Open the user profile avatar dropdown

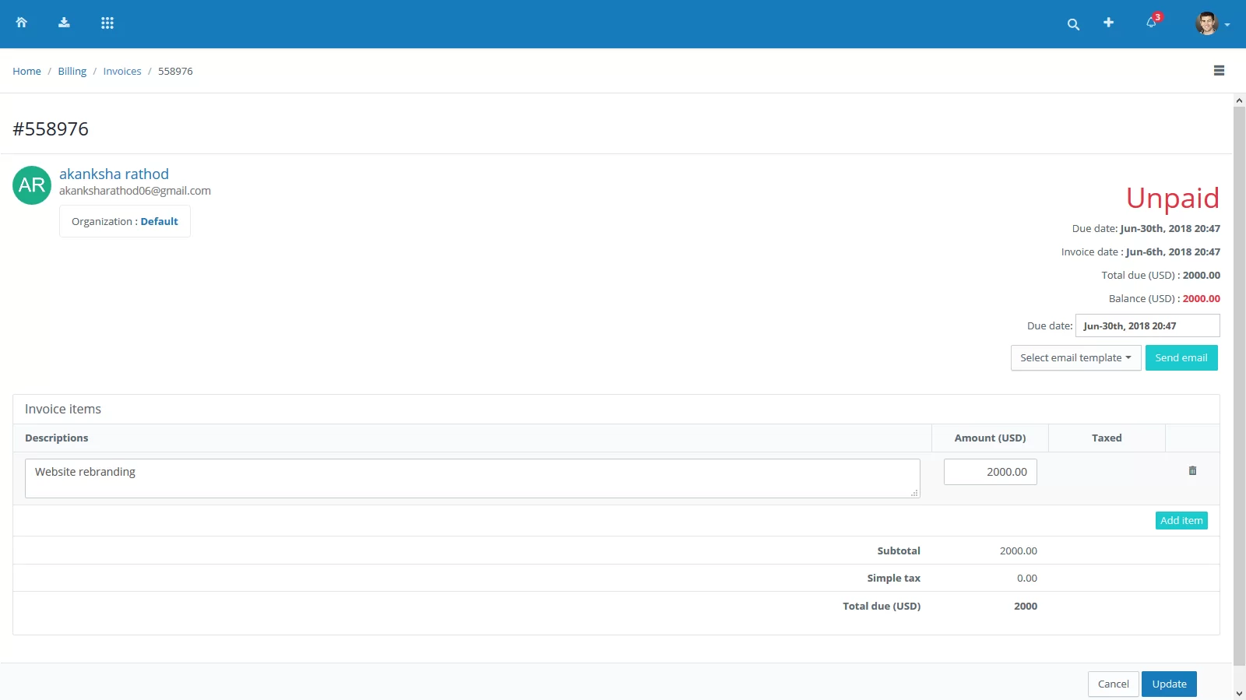[1212, 23]
